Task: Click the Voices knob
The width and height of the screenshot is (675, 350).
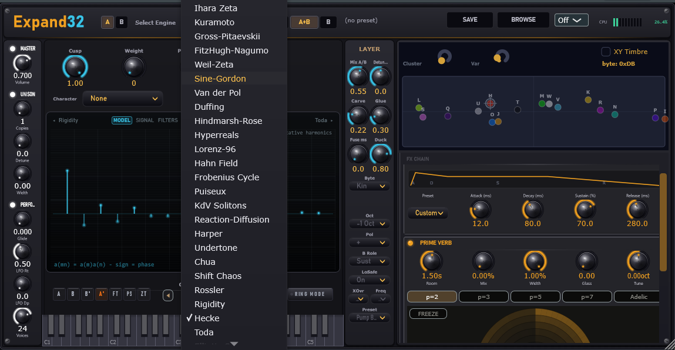Action: coord(22,317)
